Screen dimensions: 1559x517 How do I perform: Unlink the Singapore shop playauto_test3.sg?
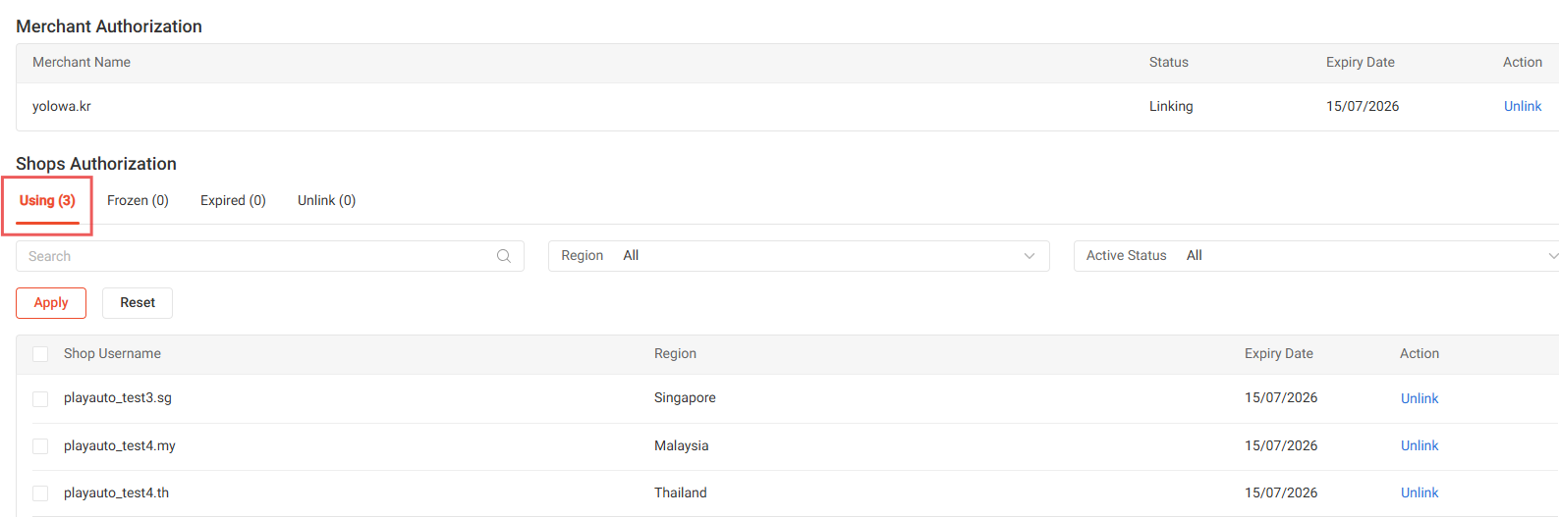click(x=1420, y=398)
